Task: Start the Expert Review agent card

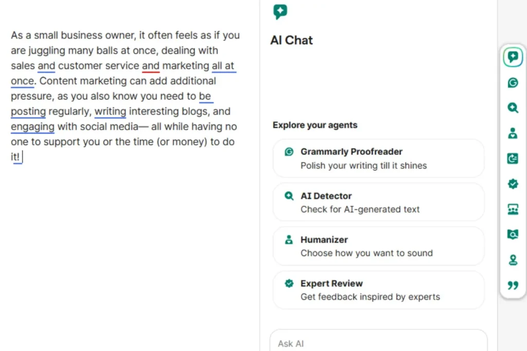Action: click(x=378, y=290)
